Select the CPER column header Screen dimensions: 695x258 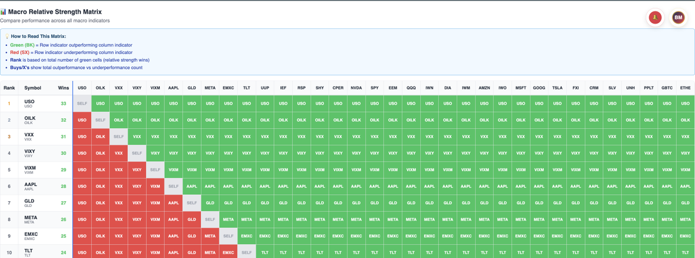(338, 88)
